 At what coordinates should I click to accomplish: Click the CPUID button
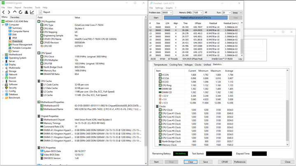pyautogui.click(x=224, y=162)
